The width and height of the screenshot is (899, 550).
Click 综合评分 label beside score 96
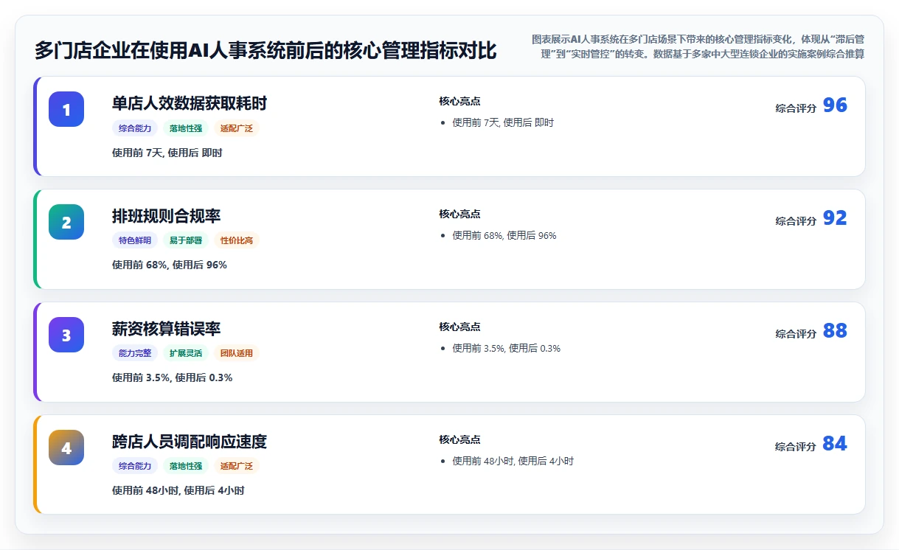pos(796,108)
